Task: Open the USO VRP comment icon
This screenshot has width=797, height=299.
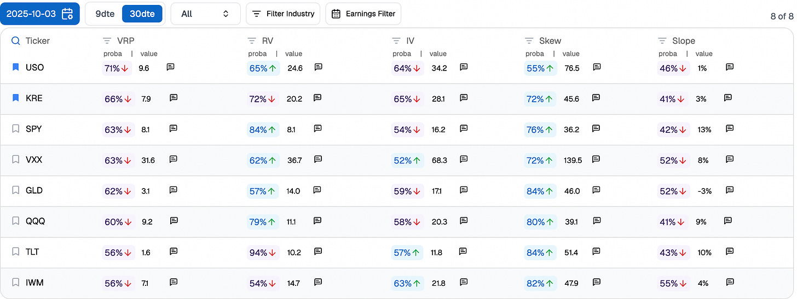Action: pos(170,67)
